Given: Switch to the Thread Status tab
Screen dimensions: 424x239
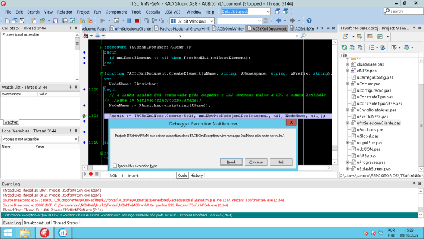Looking at the screenshot, I should [66, 223].
